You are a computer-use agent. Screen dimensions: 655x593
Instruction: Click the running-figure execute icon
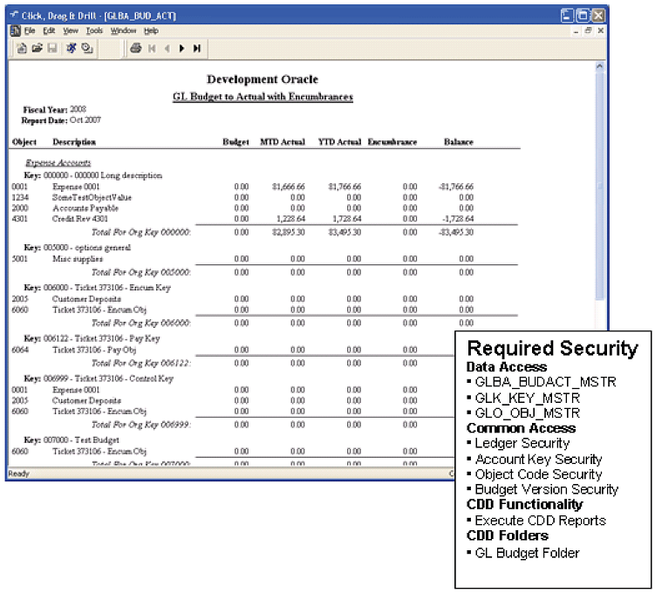(72, 48)
